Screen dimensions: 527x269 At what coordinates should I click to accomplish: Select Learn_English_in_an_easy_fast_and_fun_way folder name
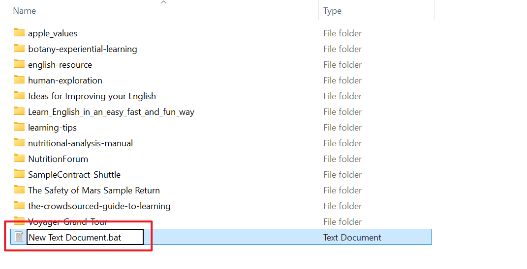(x=111, y=112)
